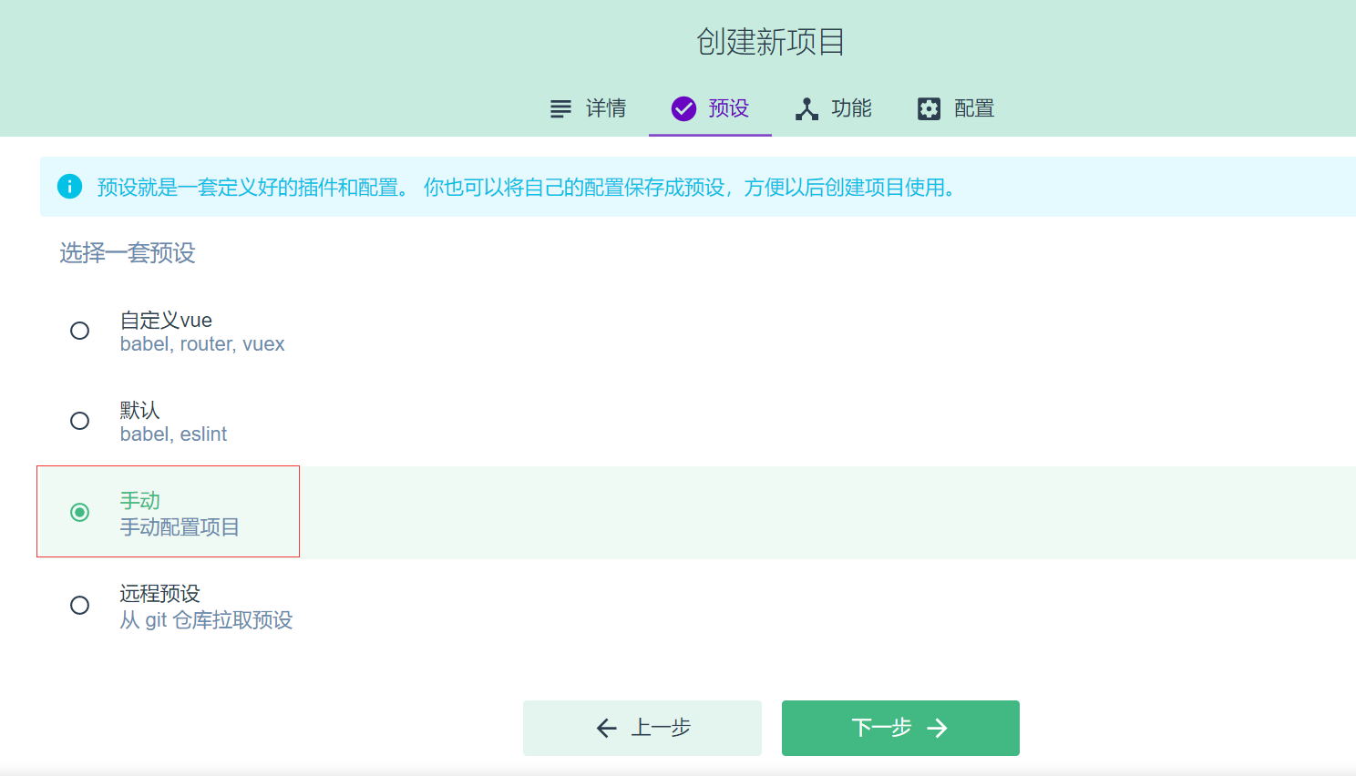
Task: Click the selected 手动 radio button
Action: (x=80, y=511)
